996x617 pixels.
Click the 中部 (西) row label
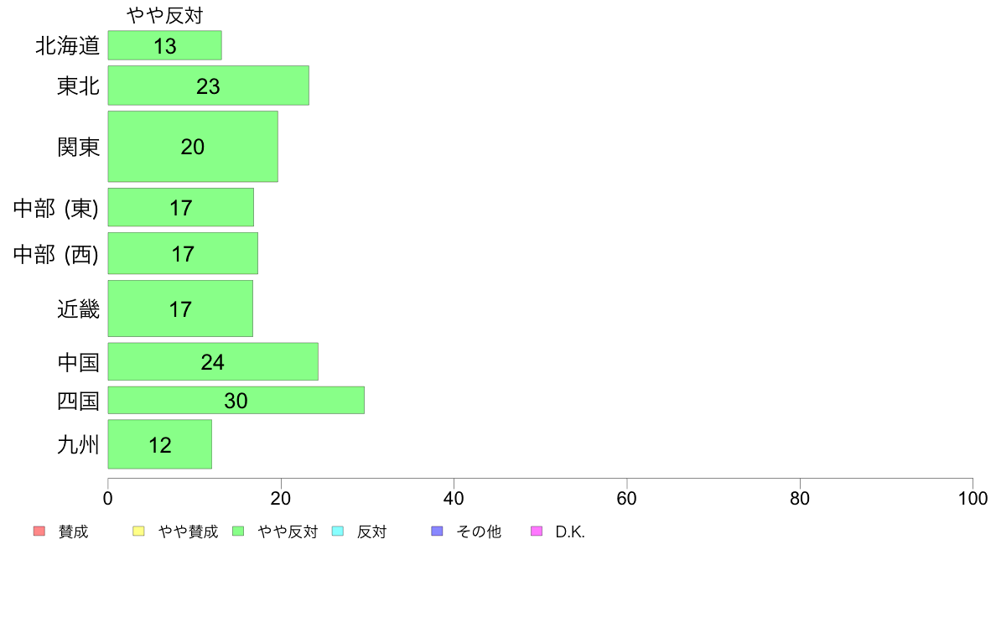(56, 254)
